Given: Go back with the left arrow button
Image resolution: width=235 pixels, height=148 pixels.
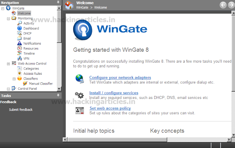Looking at the screenshot, I should (223, 5).
